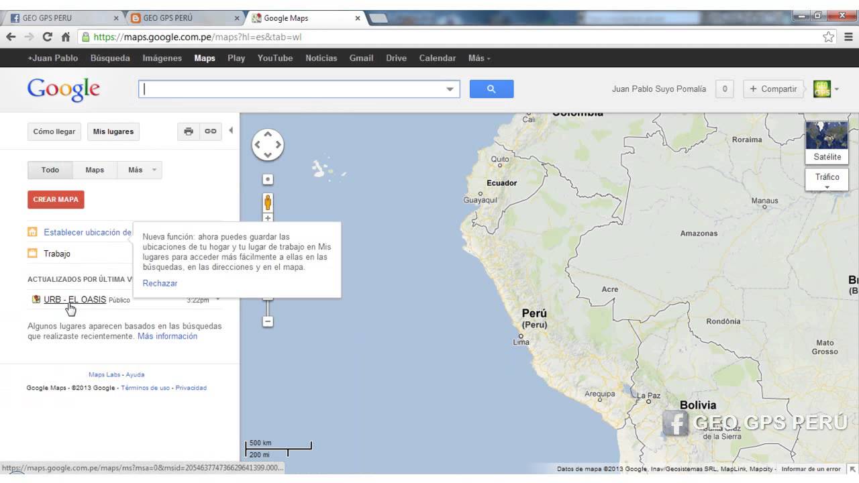Click the blue search magnifier button

click(491, 89)
